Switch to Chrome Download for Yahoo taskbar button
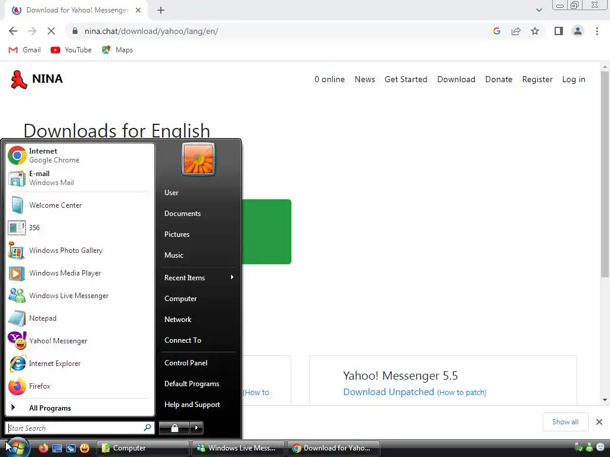This screenshot has height=457, width=610. (334, 448)
